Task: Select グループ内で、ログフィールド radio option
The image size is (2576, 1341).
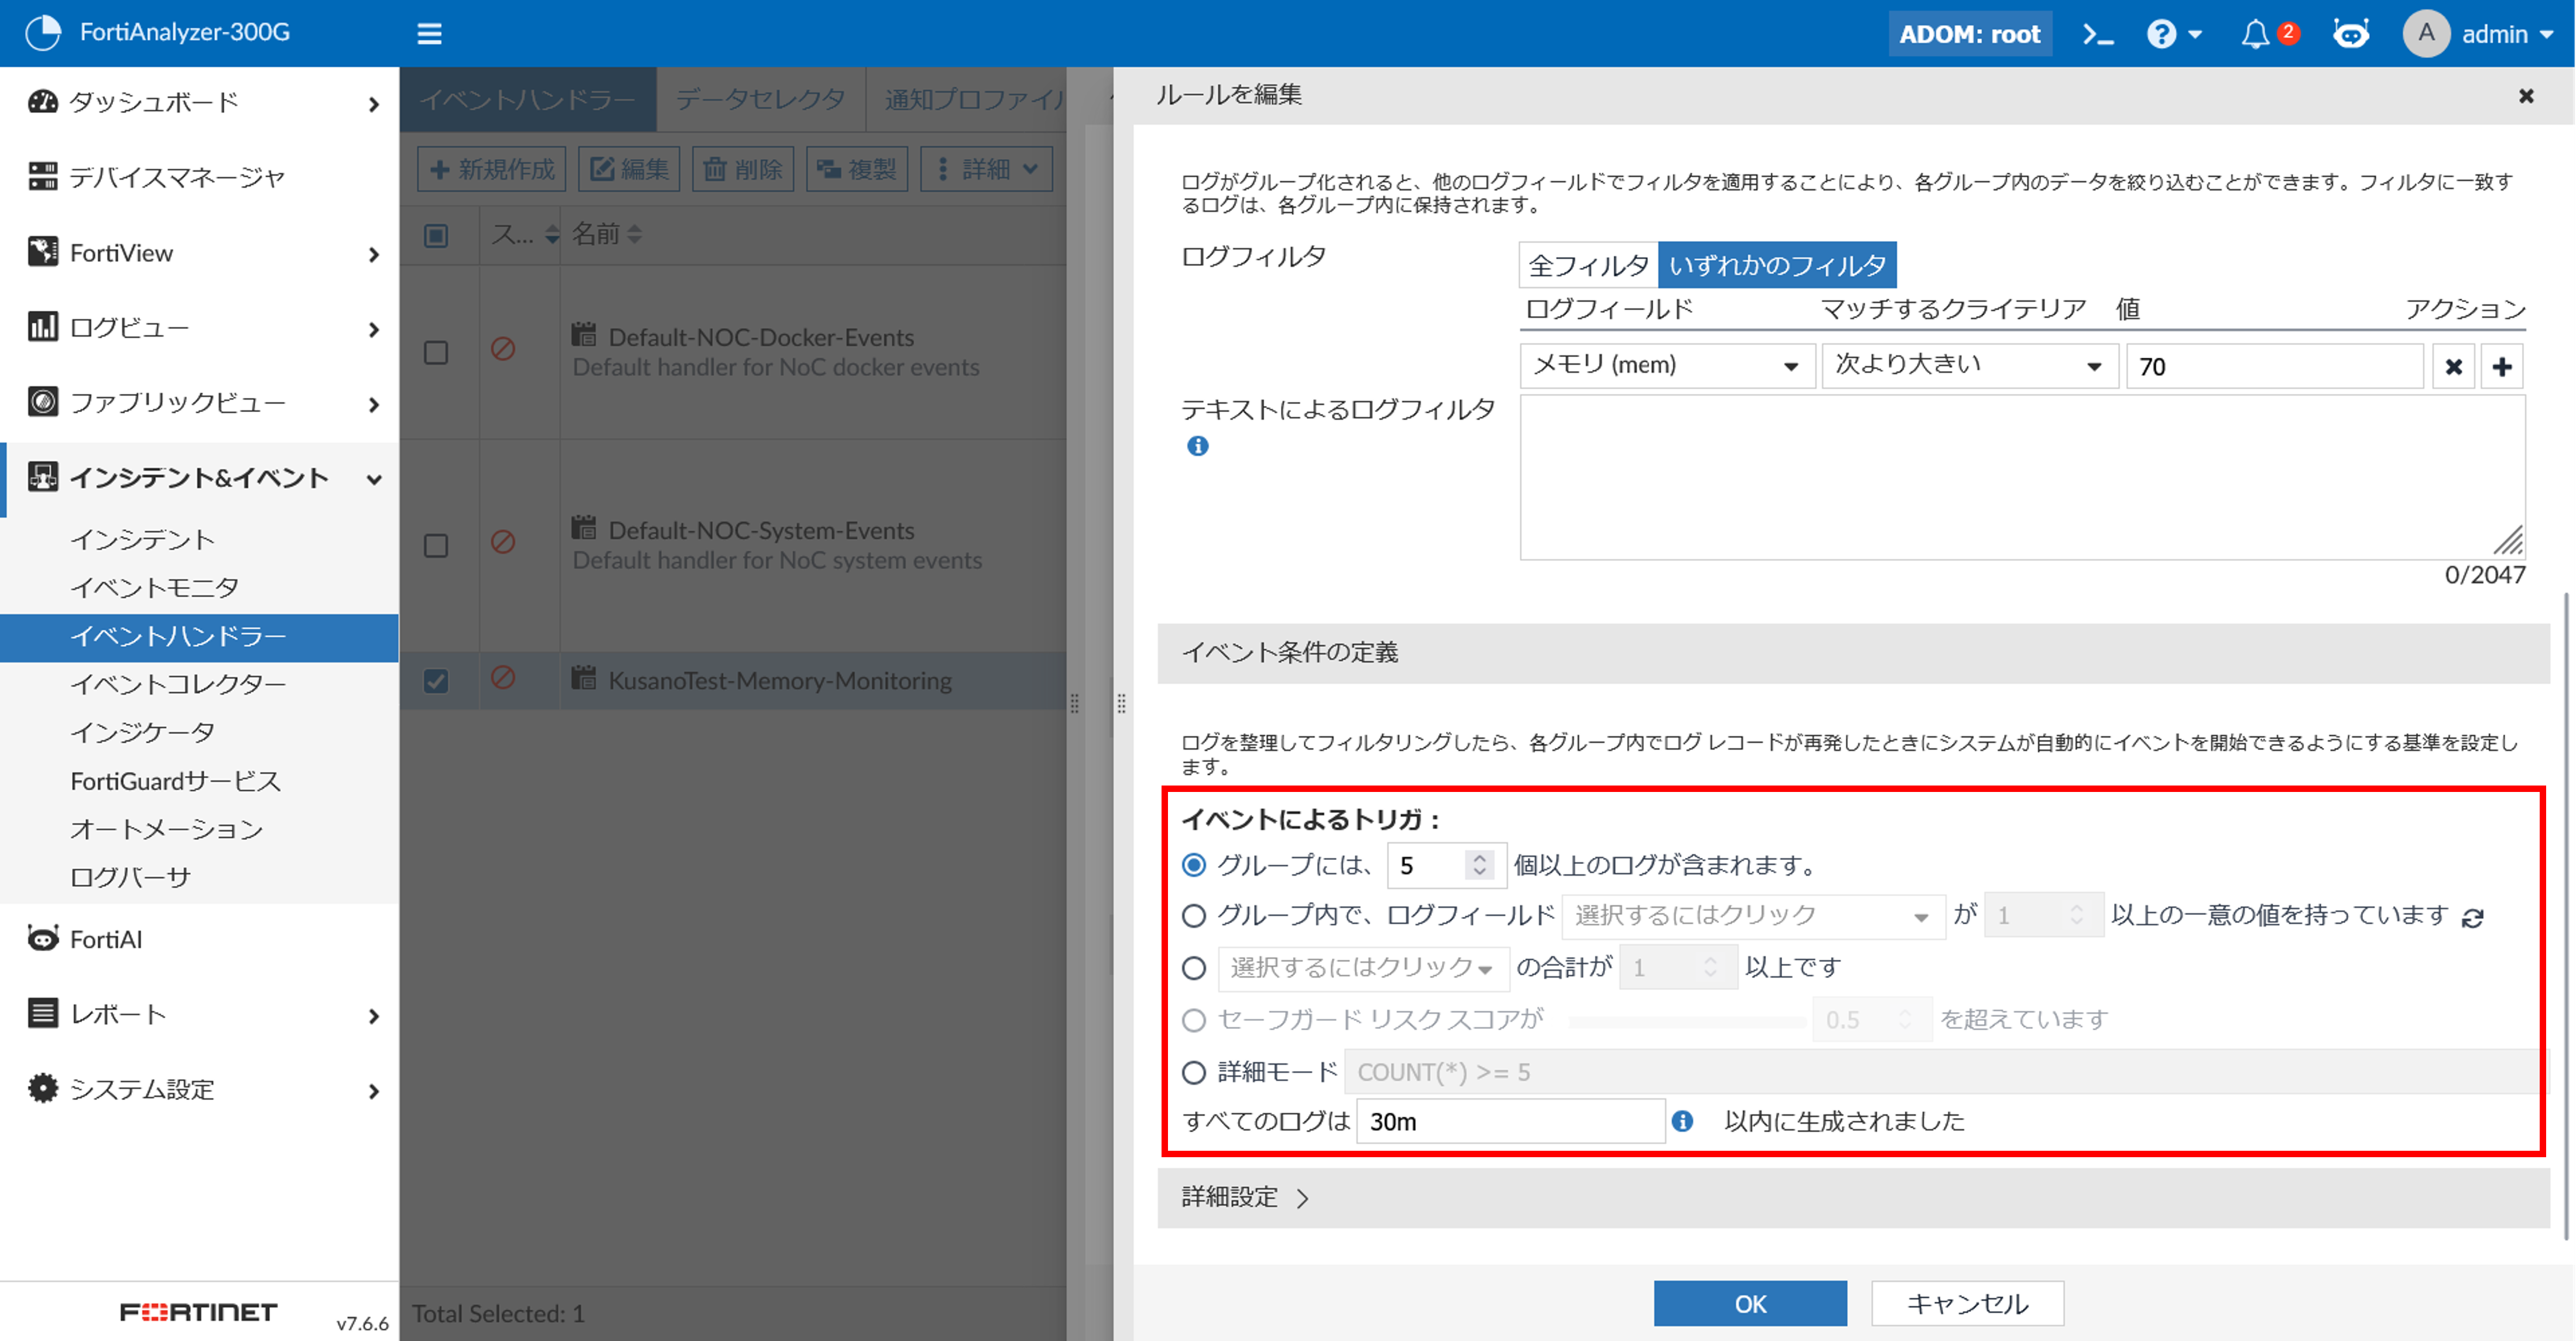Action: 1194,916
